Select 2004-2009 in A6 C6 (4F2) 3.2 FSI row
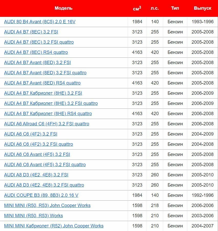 pos(202,134)
